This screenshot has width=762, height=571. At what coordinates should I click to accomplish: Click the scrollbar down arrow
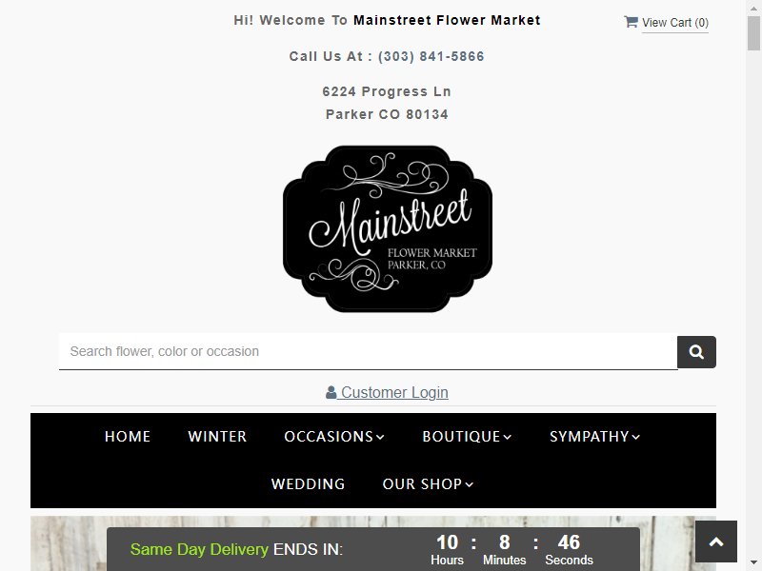[753, 563]
